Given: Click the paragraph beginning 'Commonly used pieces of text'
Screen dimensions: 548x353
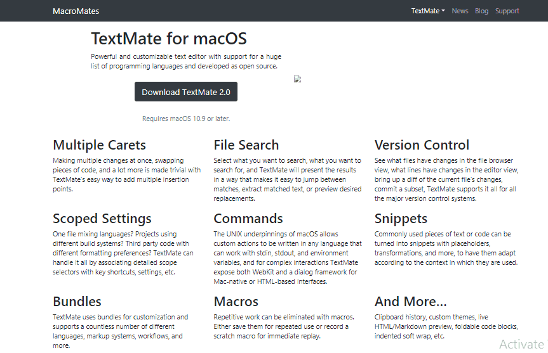Looking at the screenshot, I should (446, 248).
